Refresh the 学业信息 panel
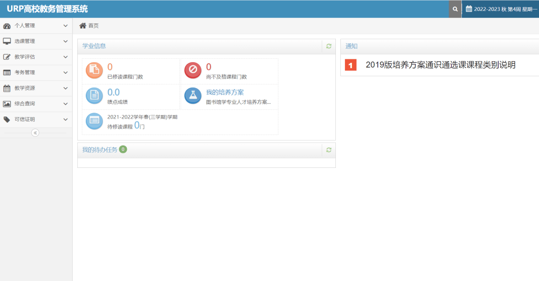This screenshot has height=281, width=539. click(x=328, y=46)
